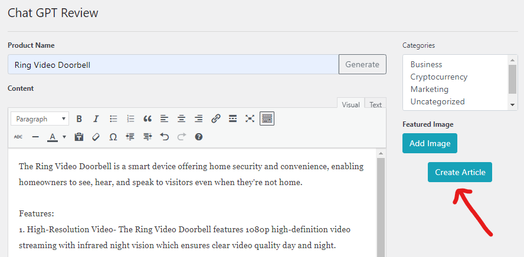Image resolution: width=524 pixels, height=257 pixels.
Task: Insert a numbered list
Action: tap(130, 118)
